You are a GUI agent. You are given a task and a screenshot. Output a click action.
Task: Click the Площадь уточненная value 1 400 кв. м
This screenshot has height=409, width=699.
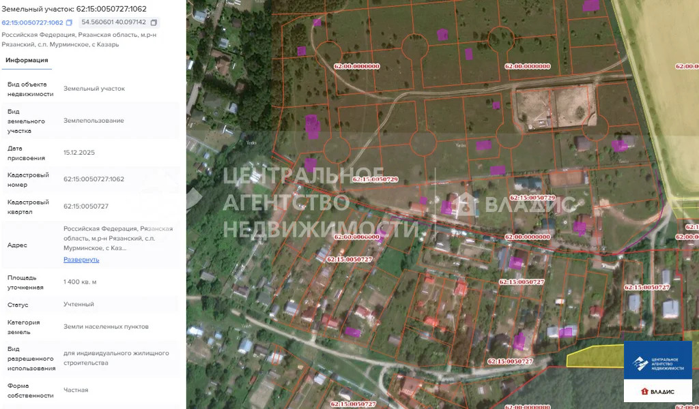[x=80, y=282]
